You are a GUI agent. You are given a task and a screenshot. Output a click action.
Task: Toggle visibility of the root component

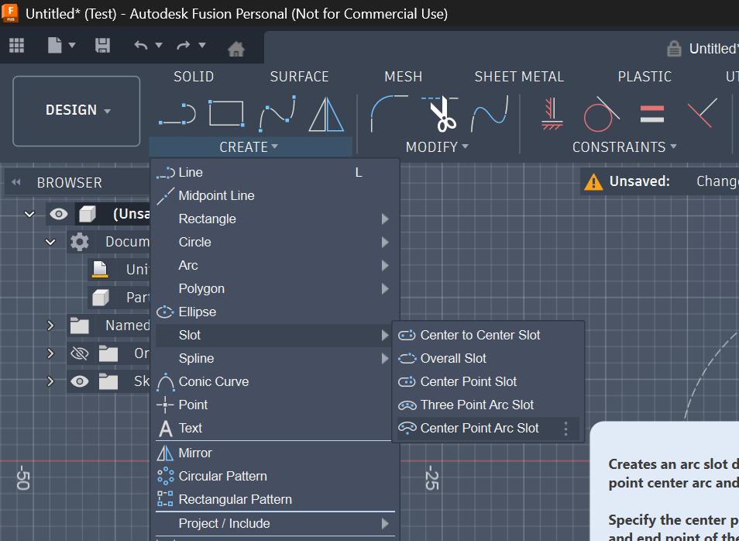[x=59, y=215]
